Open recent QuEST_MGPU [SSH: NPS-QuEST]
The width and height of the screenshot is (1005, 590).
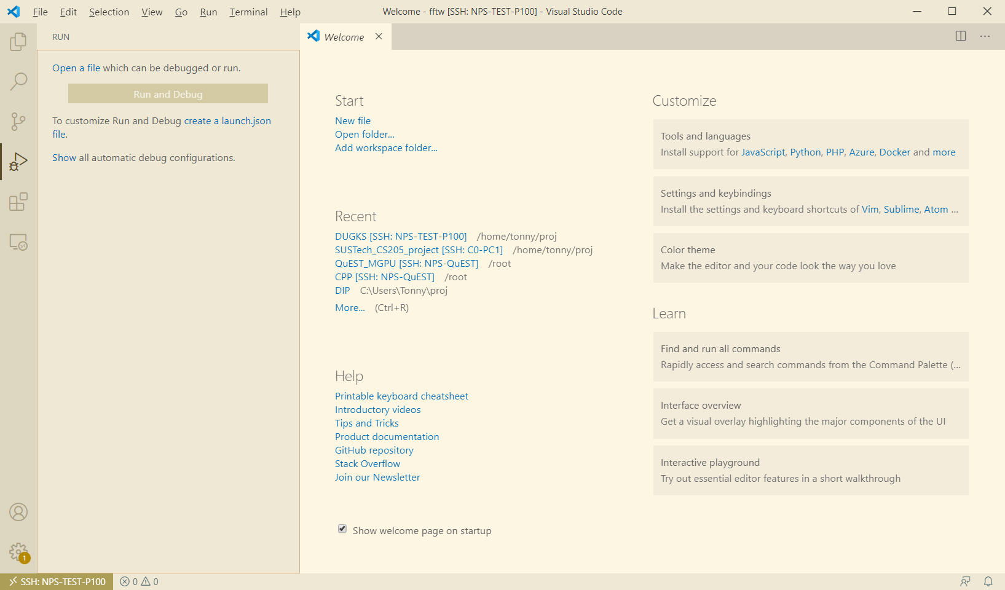(406, 263)
